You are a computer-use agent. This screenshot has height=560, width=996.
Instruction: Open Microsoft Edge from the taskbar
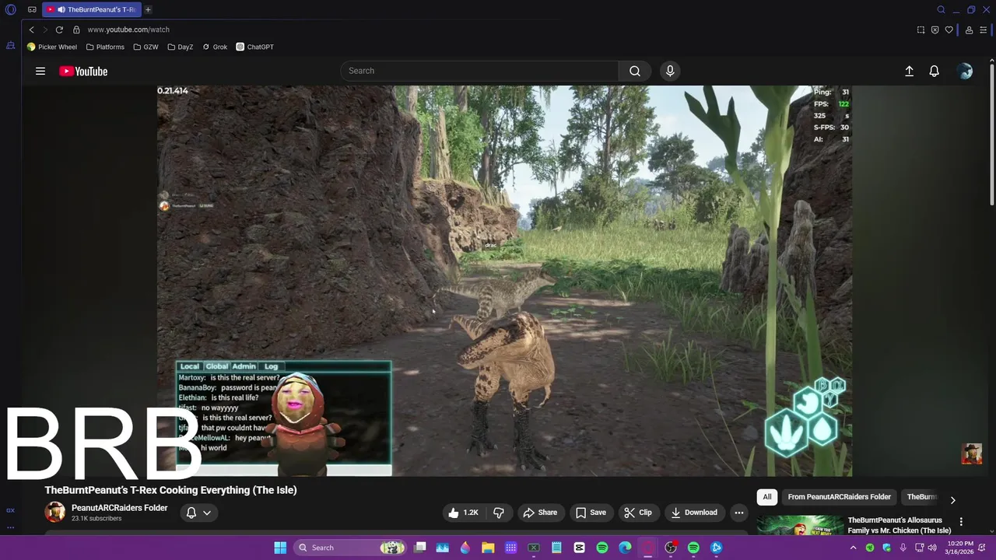point(625,548)
